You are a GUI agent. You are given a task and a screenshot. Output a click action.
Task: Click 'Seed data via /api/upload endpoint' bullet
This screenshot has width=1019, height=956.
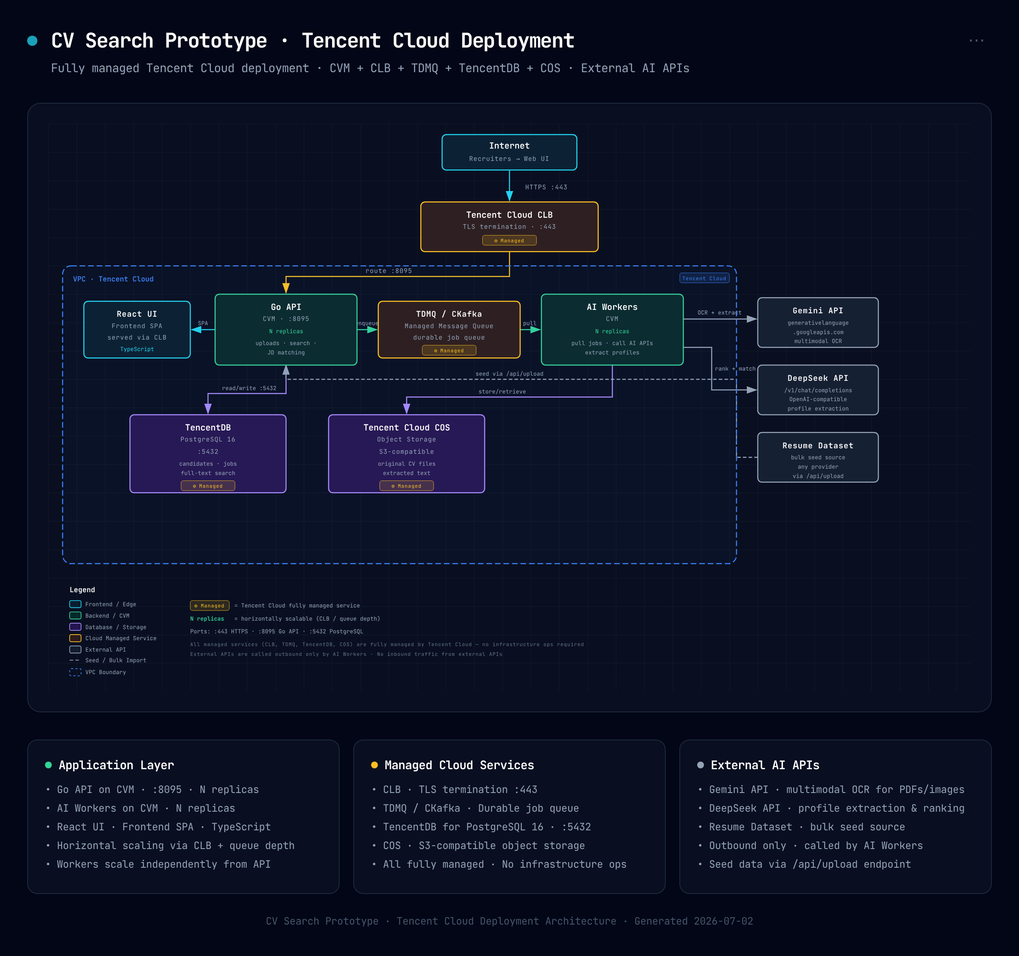pyautogui.click(x=810, y=864)
